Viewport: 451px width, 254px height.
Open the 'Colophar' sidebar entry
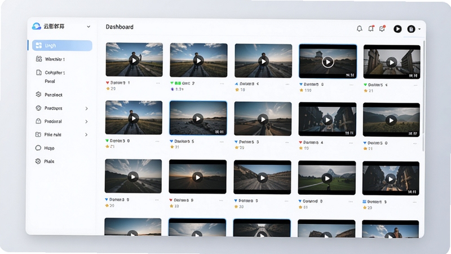55,73
